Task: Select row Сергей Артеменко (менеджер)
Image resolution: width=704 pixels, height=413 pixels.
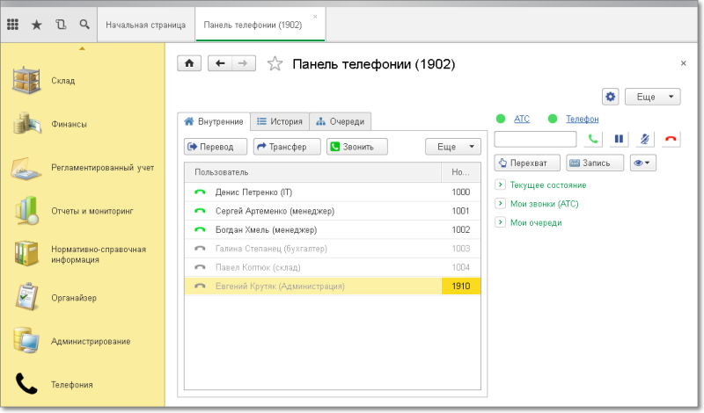Action: tap(333, 211)
